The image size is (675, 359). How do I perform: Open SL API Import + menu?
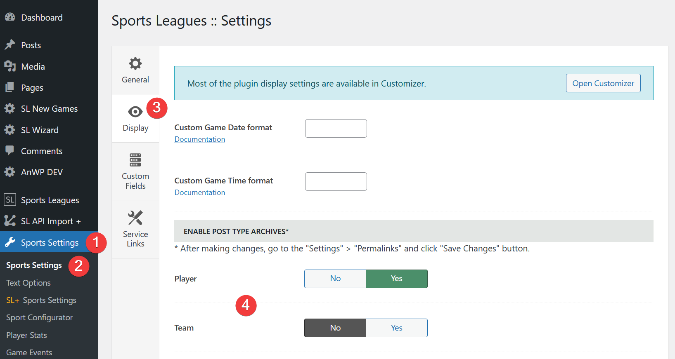click(49, 221)
